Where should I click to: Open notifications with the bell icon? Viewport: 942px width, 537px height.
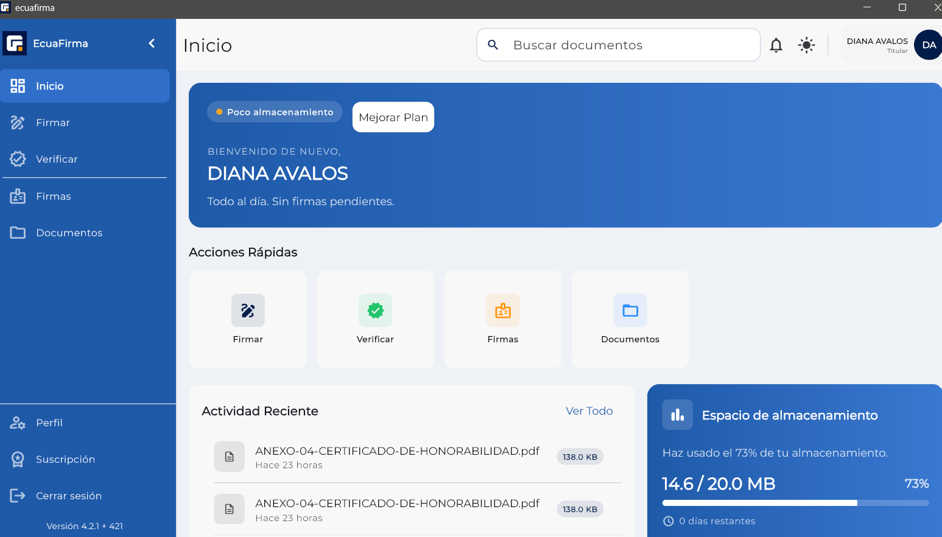[x=776, y=45]
